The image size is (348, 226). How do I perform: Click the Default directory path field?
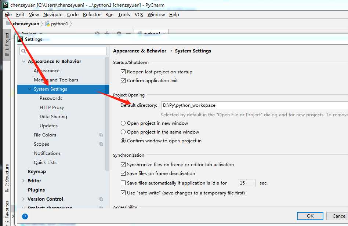(254, 105)
